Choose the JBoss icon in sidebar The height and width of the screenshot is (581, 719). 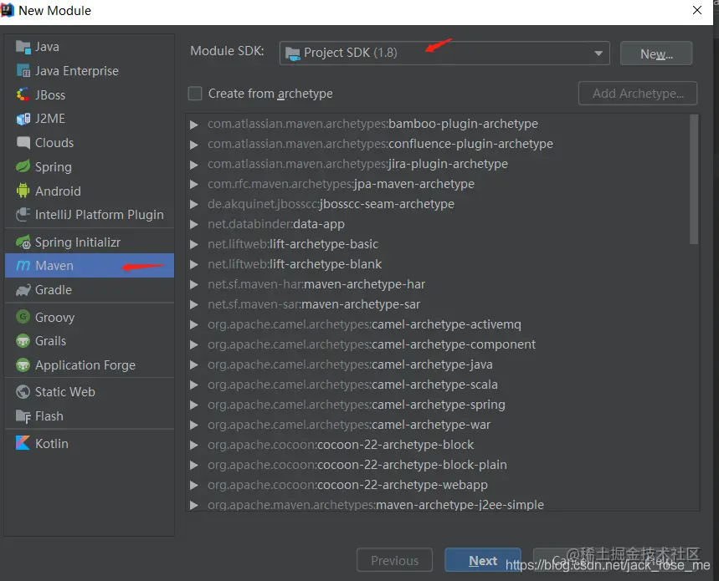tap(23, 94)
